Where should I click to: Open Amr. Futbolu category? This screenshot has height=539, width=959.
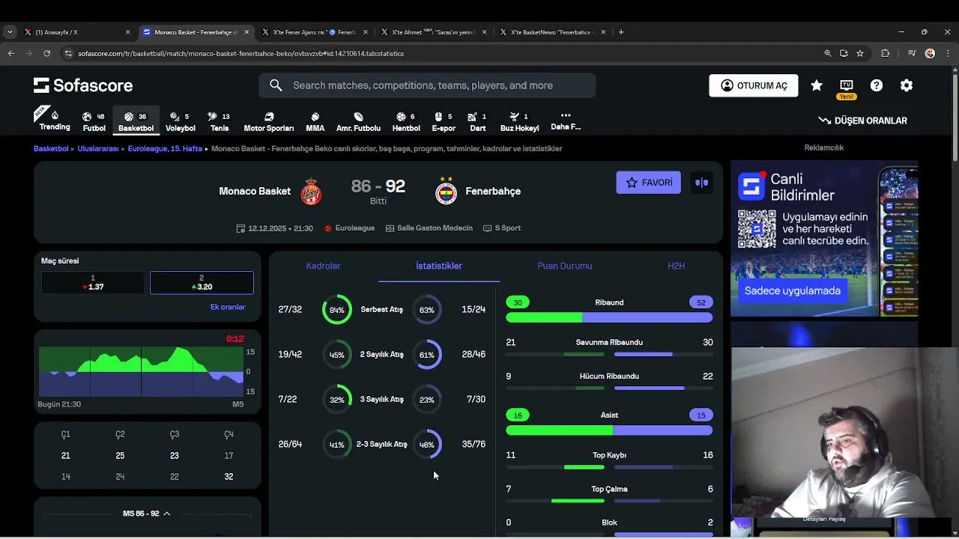pos(358,121)
